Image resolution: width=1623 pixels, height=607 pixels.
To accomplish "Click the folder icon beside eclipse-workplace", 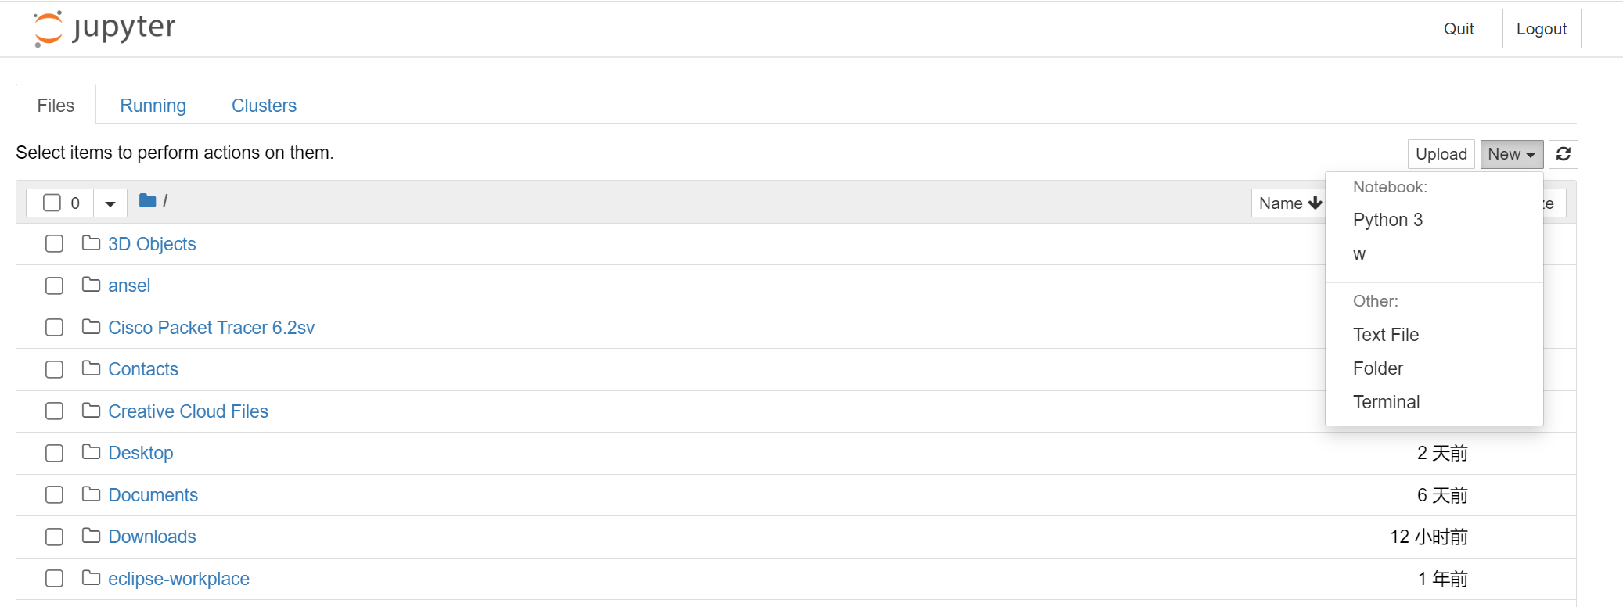I will [90, 578].
